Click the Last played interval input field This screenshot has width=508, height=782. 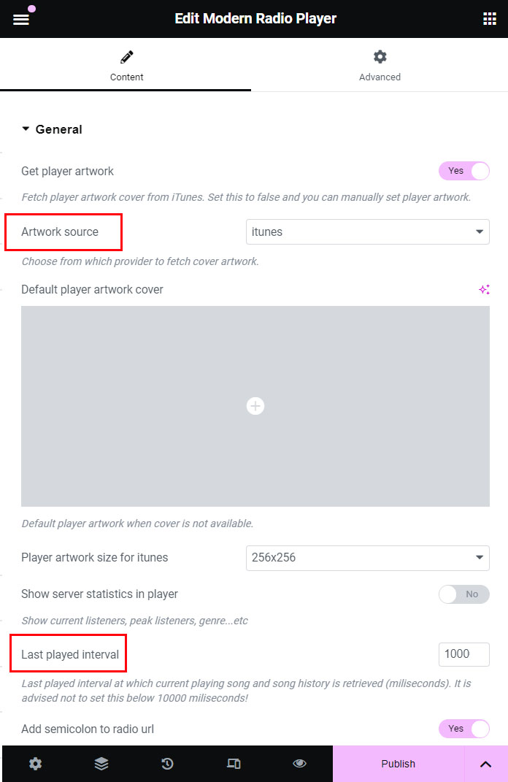463,654
